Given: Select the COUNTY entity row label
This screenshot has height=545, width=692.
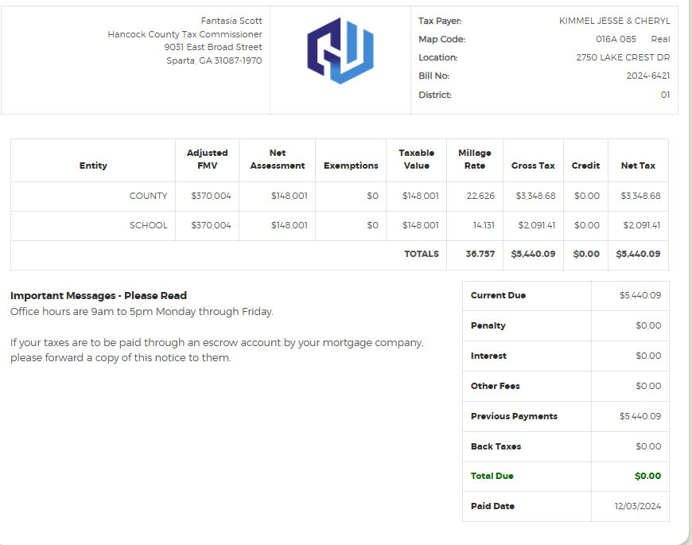Looking at the screenshot, I should click(149, 196).
